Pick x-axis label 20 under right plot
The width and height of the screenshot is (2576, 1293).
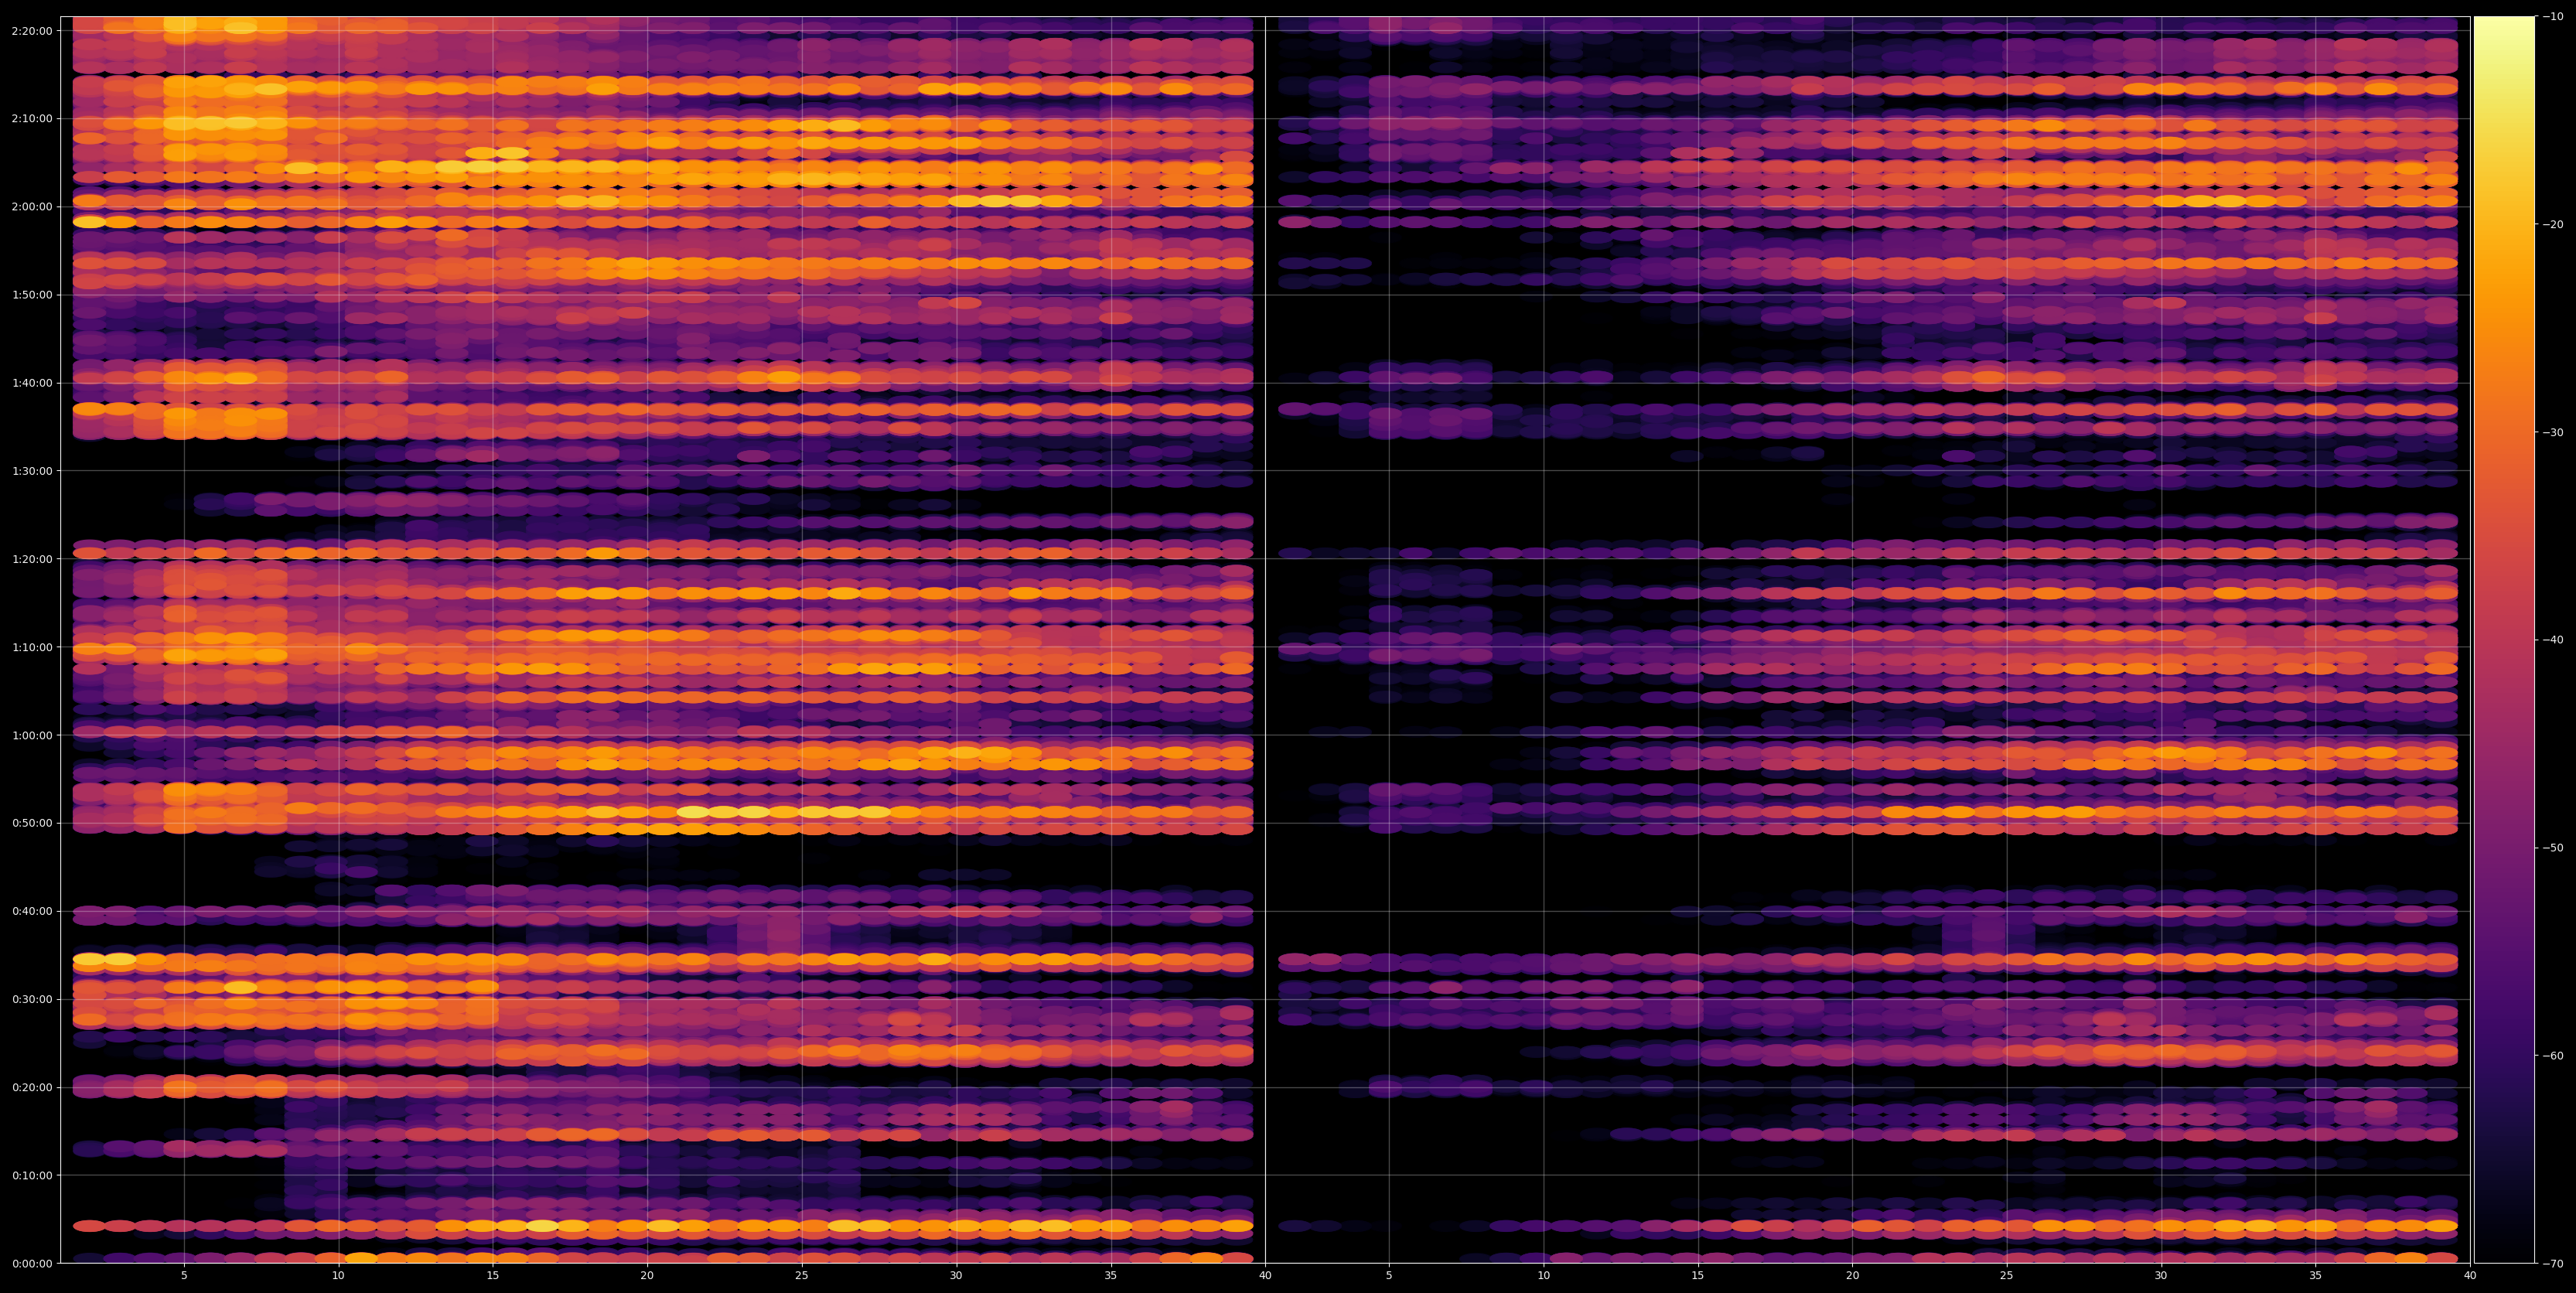[1853, 1276]
